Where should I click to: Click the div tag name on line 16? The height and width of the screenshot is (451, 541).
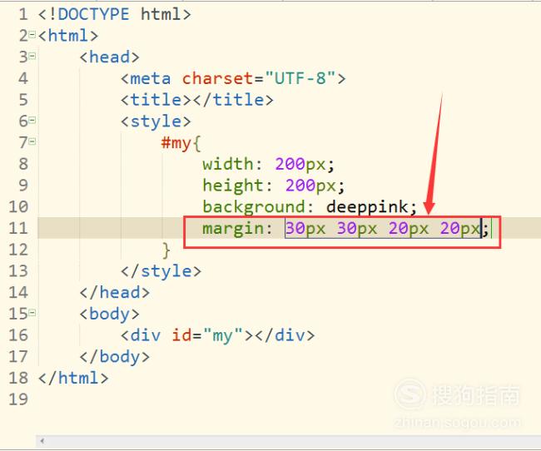(146, 335)
